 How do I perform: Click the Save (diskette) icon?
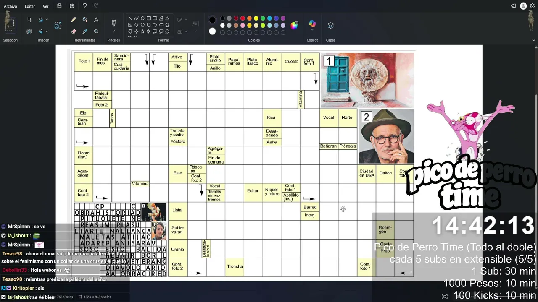click(59, 6)
